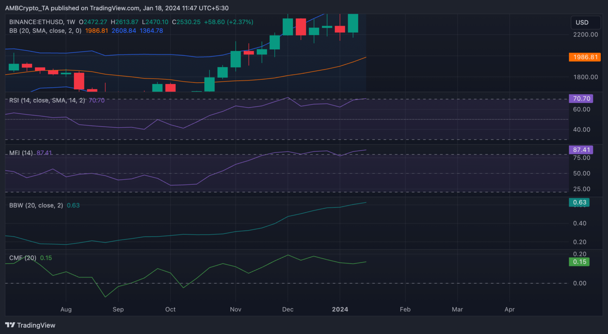Viewport: 608px width, 334px height.
Task: Click the orange 1986.81 basis price label
Action: (585, 57)
